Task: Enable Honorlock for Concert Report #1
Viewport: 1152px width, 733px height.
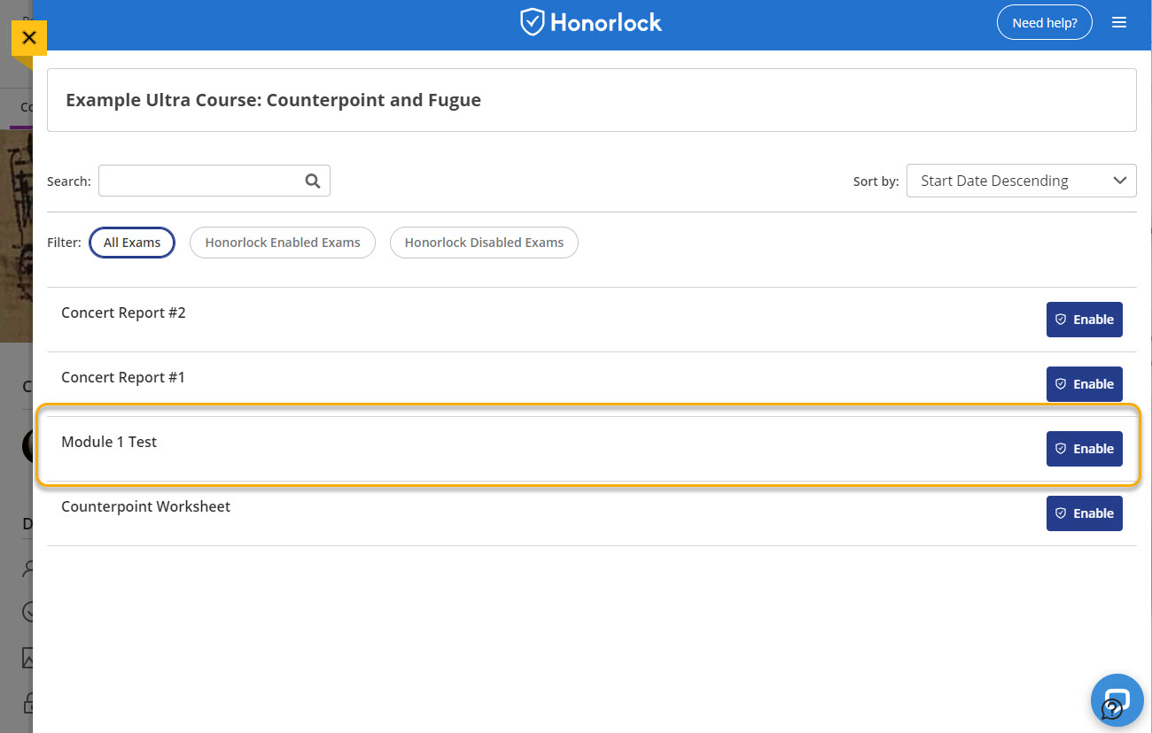Action: coord(1084,384)
